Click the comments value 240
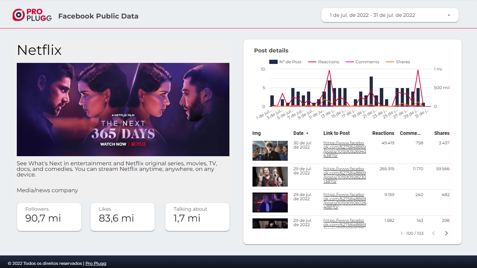The image size is (477, 268). [x=419, y=195]
